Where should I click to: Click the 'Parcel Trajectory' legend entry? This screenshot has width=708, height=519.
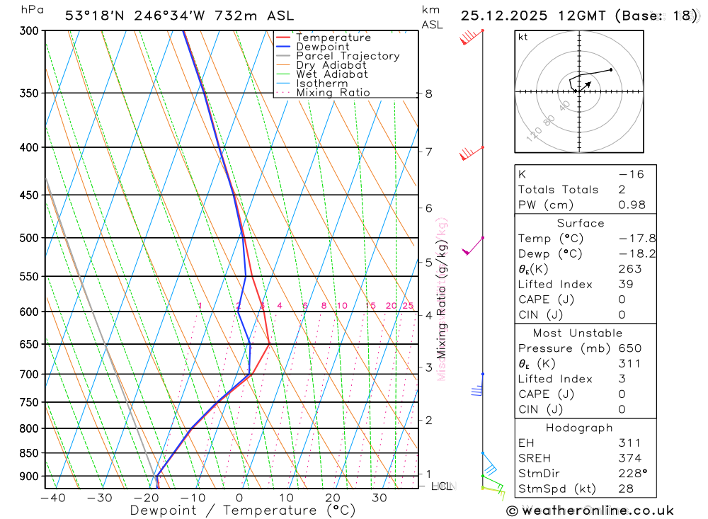[x=348, y=55]
